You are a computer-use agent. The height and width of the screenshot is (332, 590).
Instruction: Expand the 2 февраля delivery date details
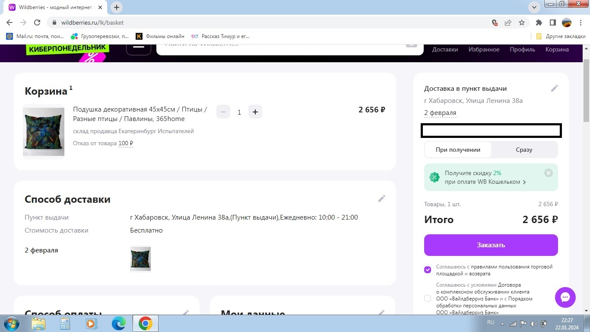(x=440, y=113)
